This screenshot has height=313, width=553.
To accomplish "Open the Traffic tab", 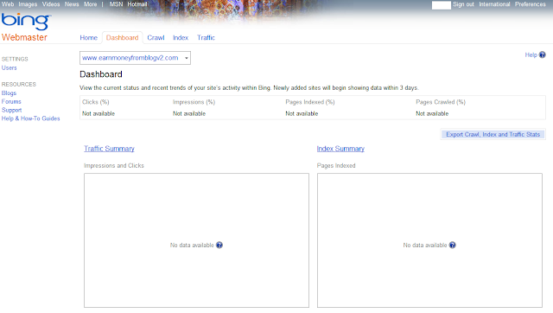I will [x=206, y=38].
